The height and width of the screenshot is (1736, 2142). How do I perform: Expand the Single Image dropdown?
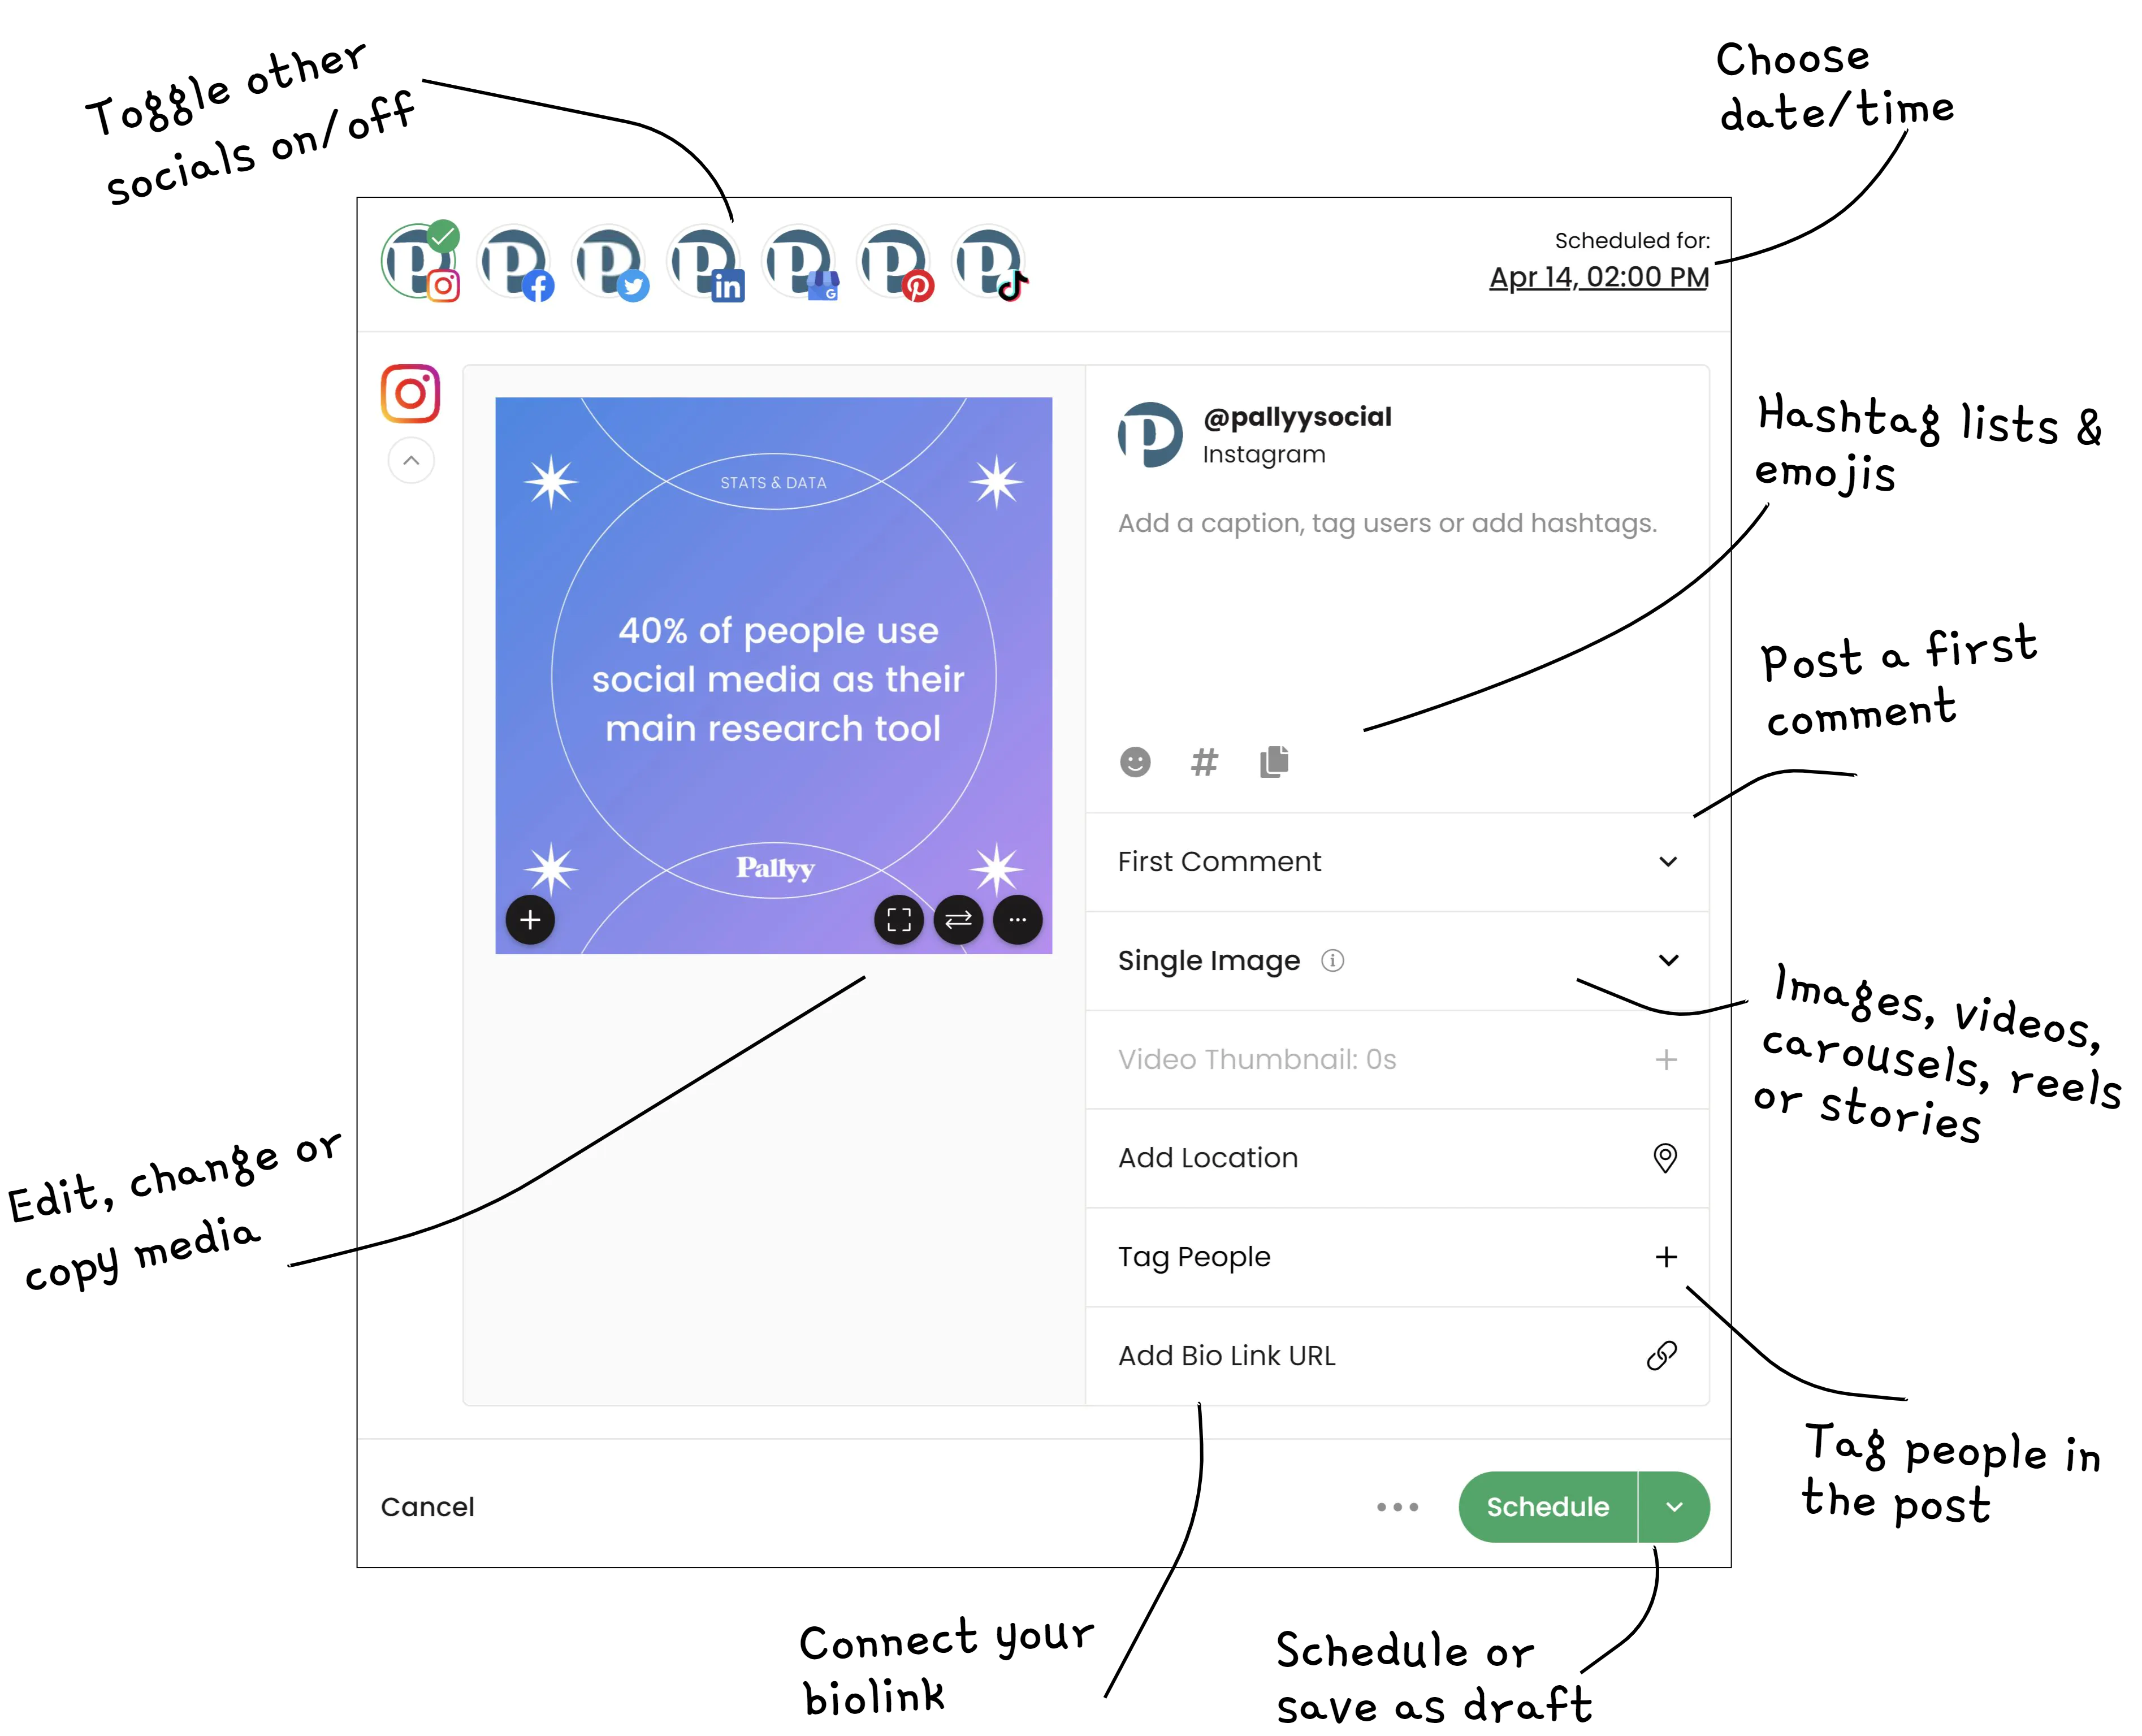[1665, 960]
